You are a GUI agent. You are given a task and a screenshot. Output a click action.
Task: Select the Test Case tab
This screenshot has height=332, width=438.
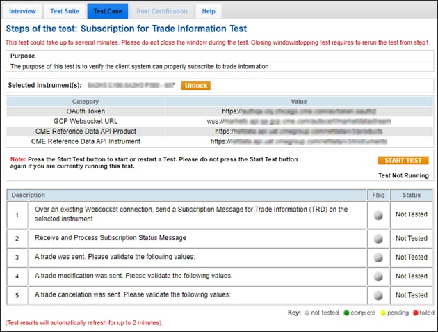[x=106, y=11]
